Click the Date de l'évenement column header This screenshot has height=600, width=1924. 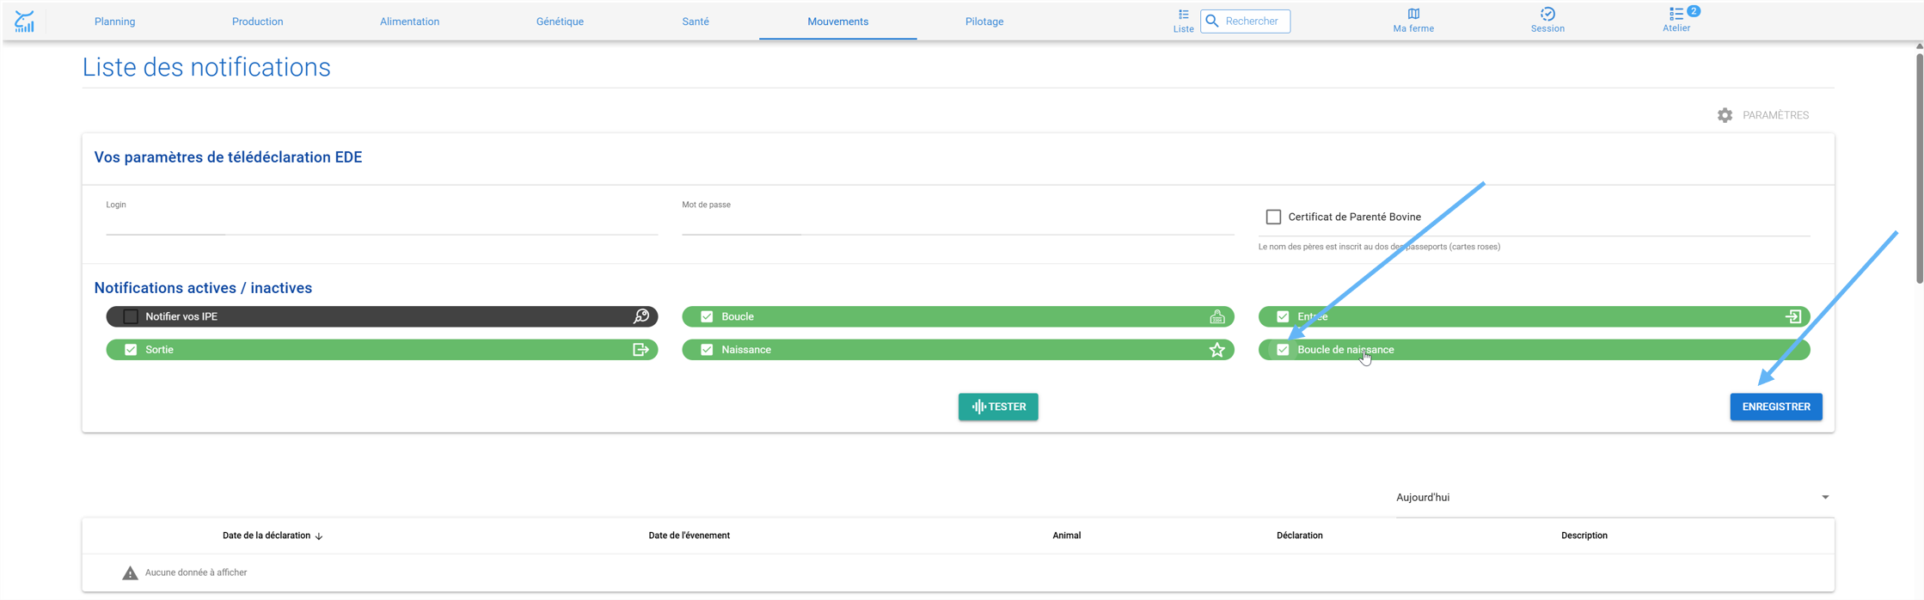click(689, 536)
